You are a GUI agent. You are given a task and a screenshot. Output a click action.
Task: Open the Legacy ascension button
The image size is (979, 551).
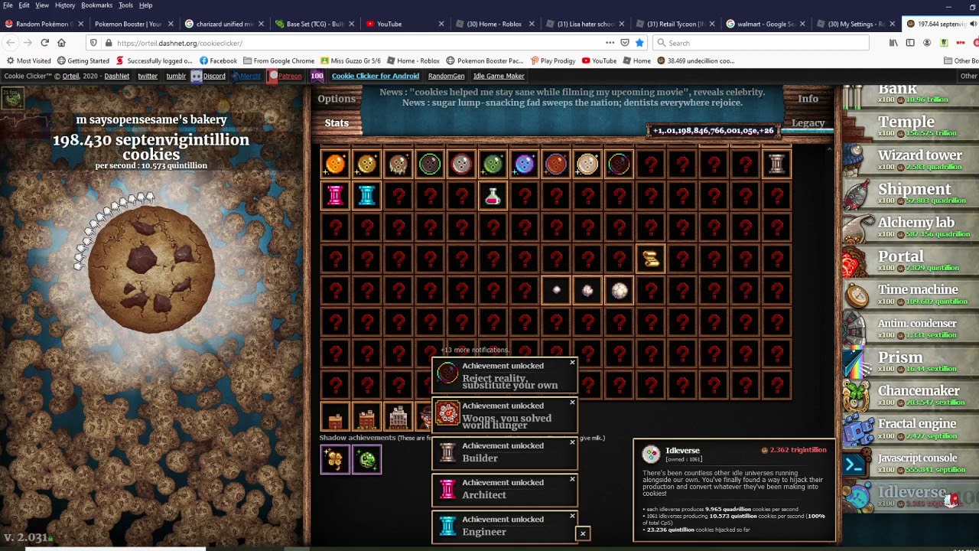tap(808, 122)
